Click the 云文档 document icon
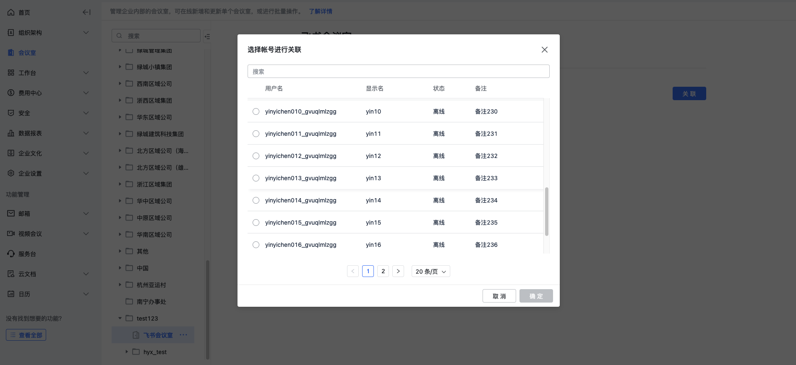 (x=11, y=274)
